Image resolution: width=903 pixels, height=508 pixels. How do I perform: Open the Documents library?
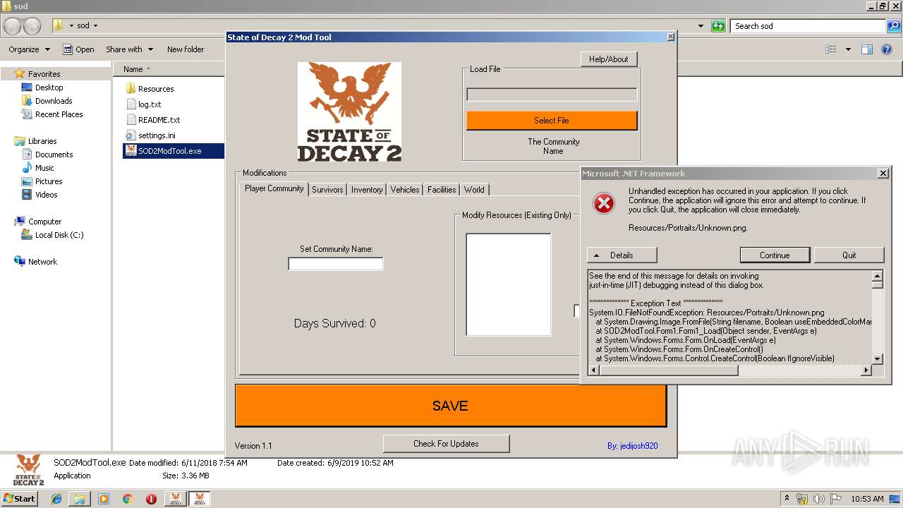(x=54, y=155)
